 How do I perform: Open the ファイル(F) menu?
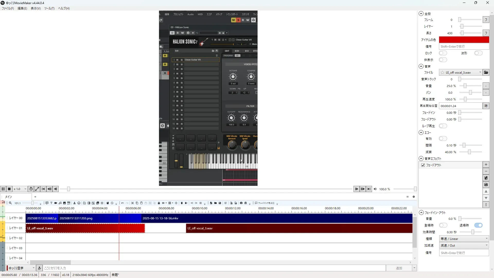(x=8, y=8)
